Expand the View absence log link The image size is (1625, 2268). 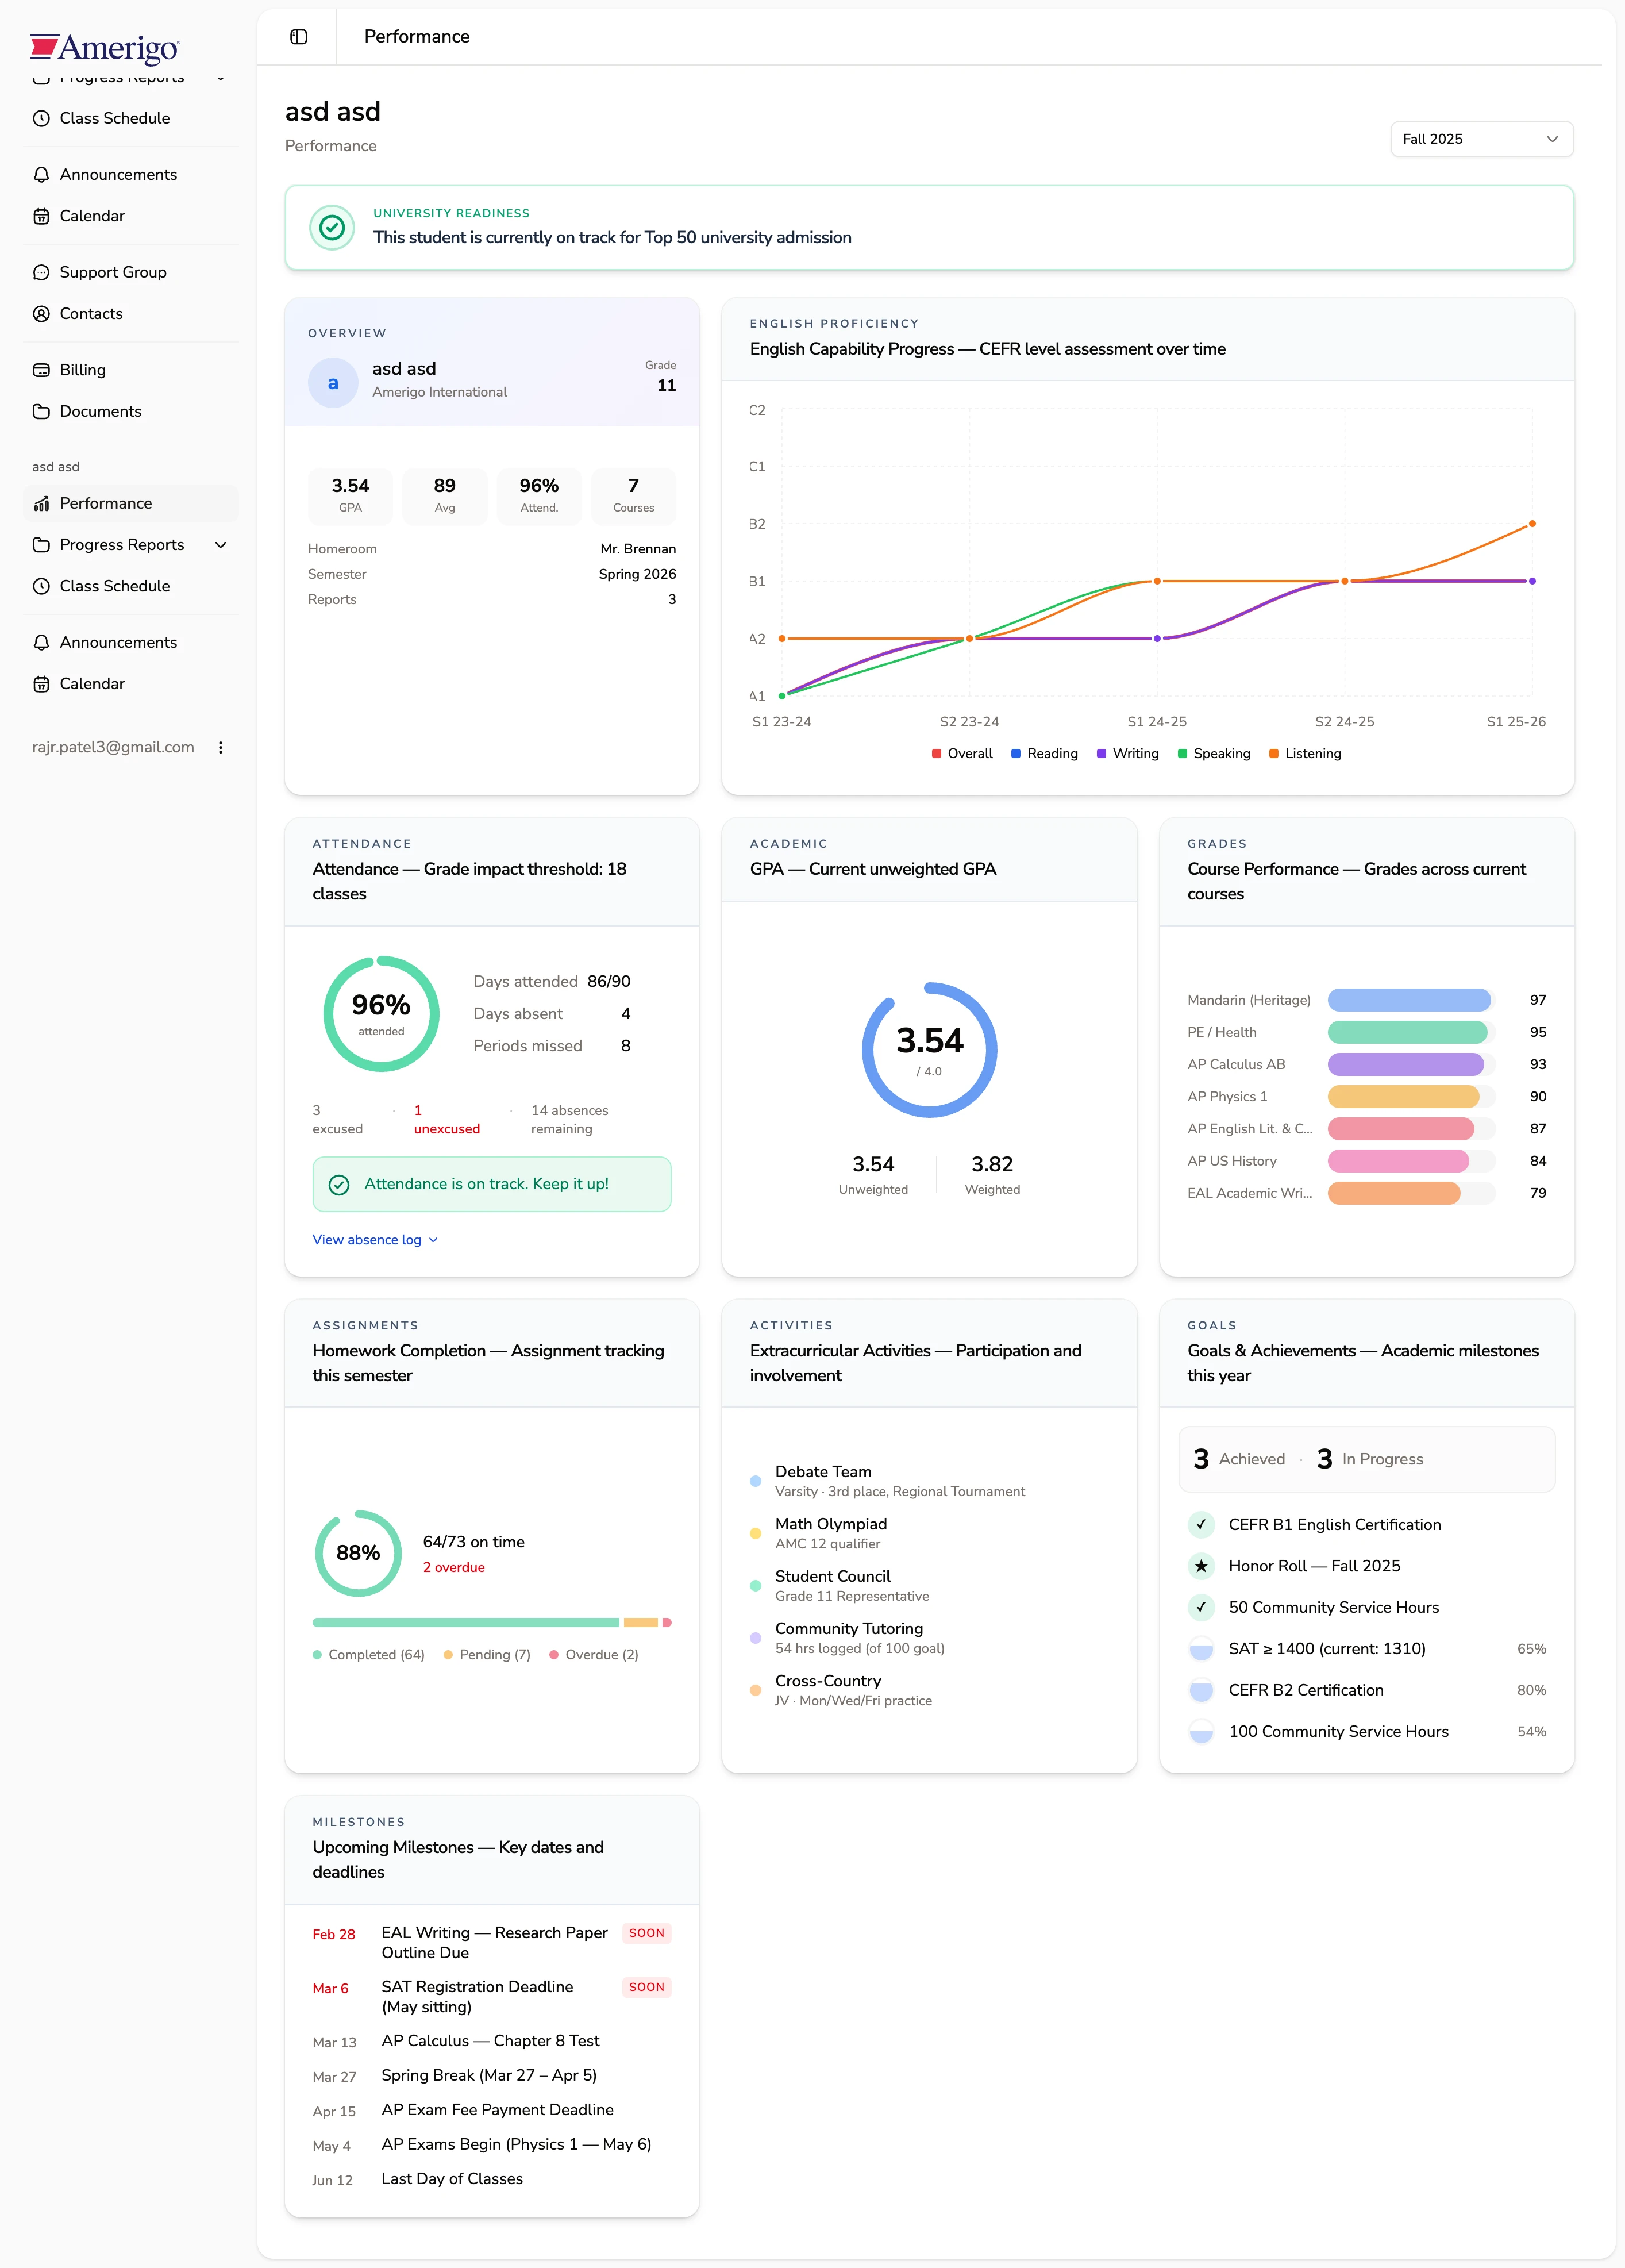tap(375, 1239)
